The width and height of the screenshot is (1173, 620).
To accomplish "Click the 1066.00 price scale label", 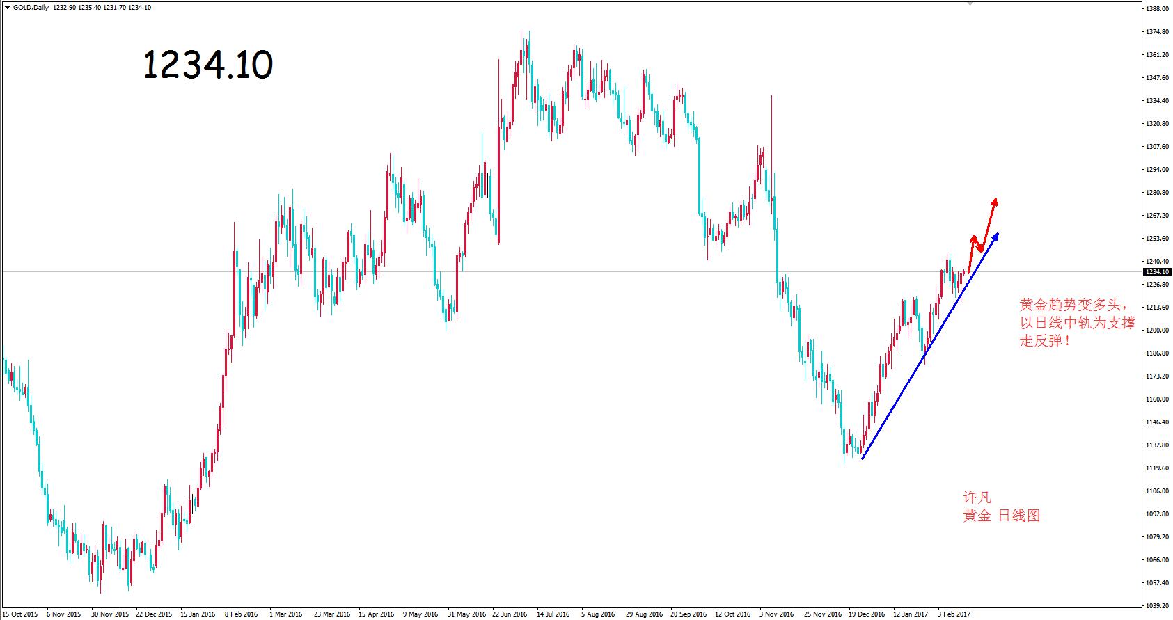I will [1156, 560].
